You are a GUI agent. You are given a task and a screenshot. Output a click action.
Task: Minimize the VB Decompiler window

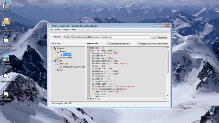[x=156, y=26]
